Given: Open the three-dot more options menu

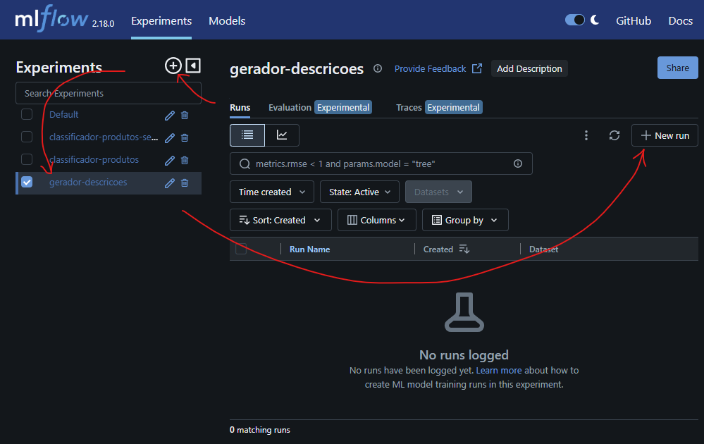Looking at the screenshot, I should (x=586, y=135).
